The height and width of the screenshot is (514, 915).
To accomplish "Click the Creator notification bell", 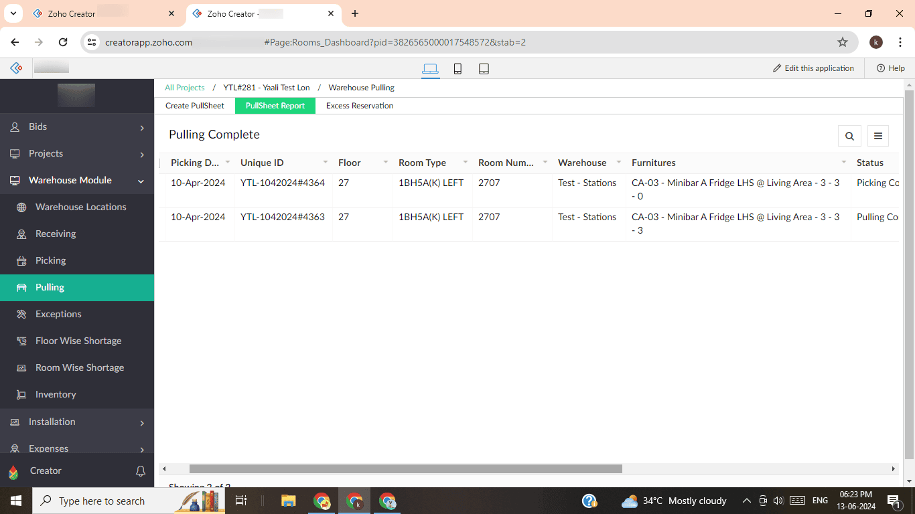I will click(141, 471).
